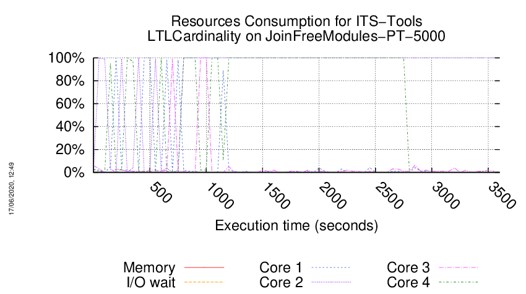Click the 2500 x-axis tick label
This screenshot has width=526, height=294.
389,196
